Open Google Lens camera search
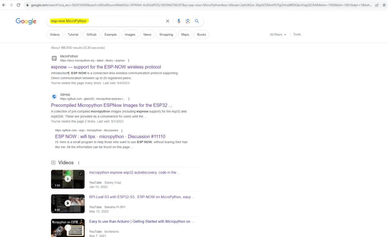The height and width of the screenshot is (237, 388). point(188,21)
